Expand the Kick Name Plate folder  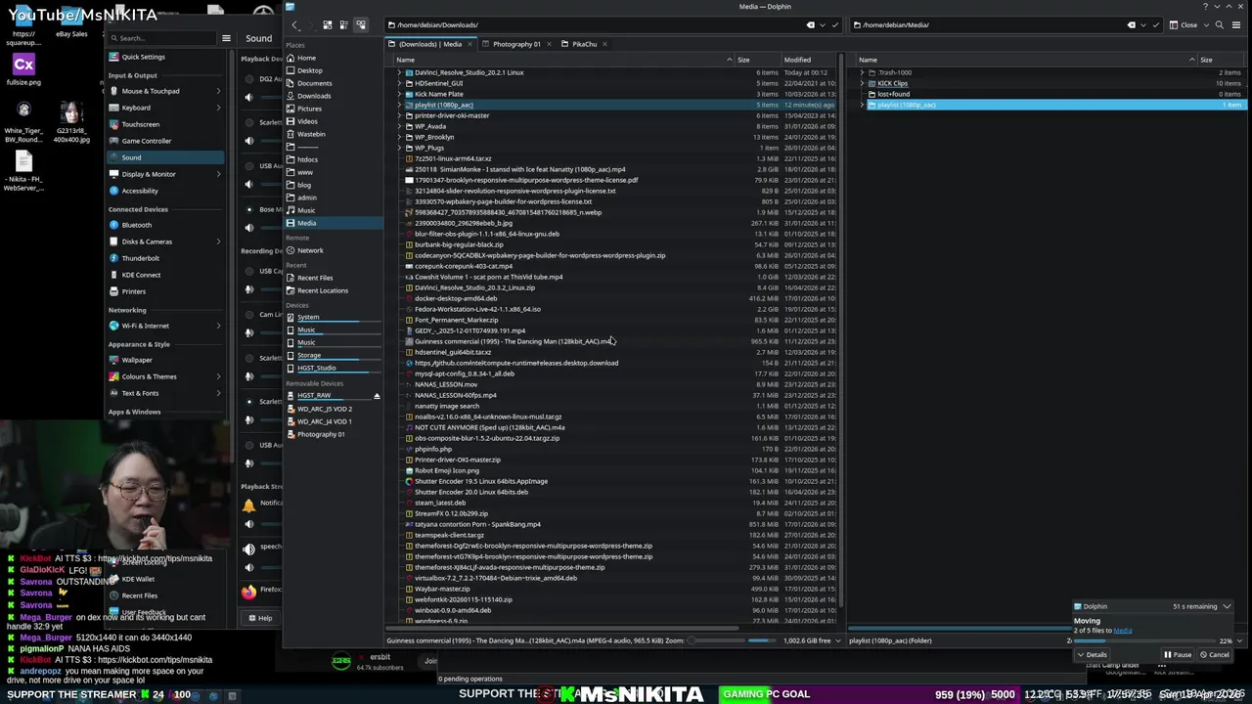(x=400, y=94)
